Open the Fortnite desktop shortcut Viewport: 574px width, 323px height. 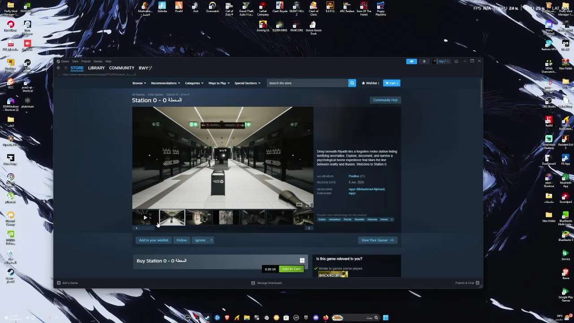click(x=162, y=8)
